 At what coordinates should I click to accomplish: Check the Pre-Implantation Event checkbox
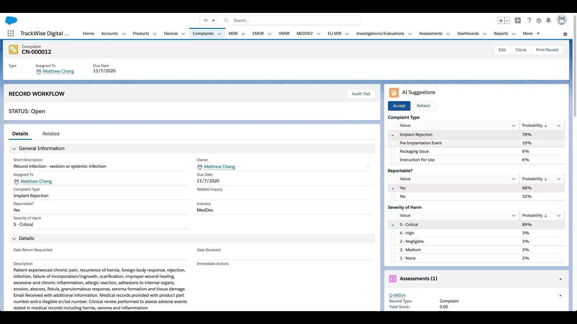tap(393, 143)
